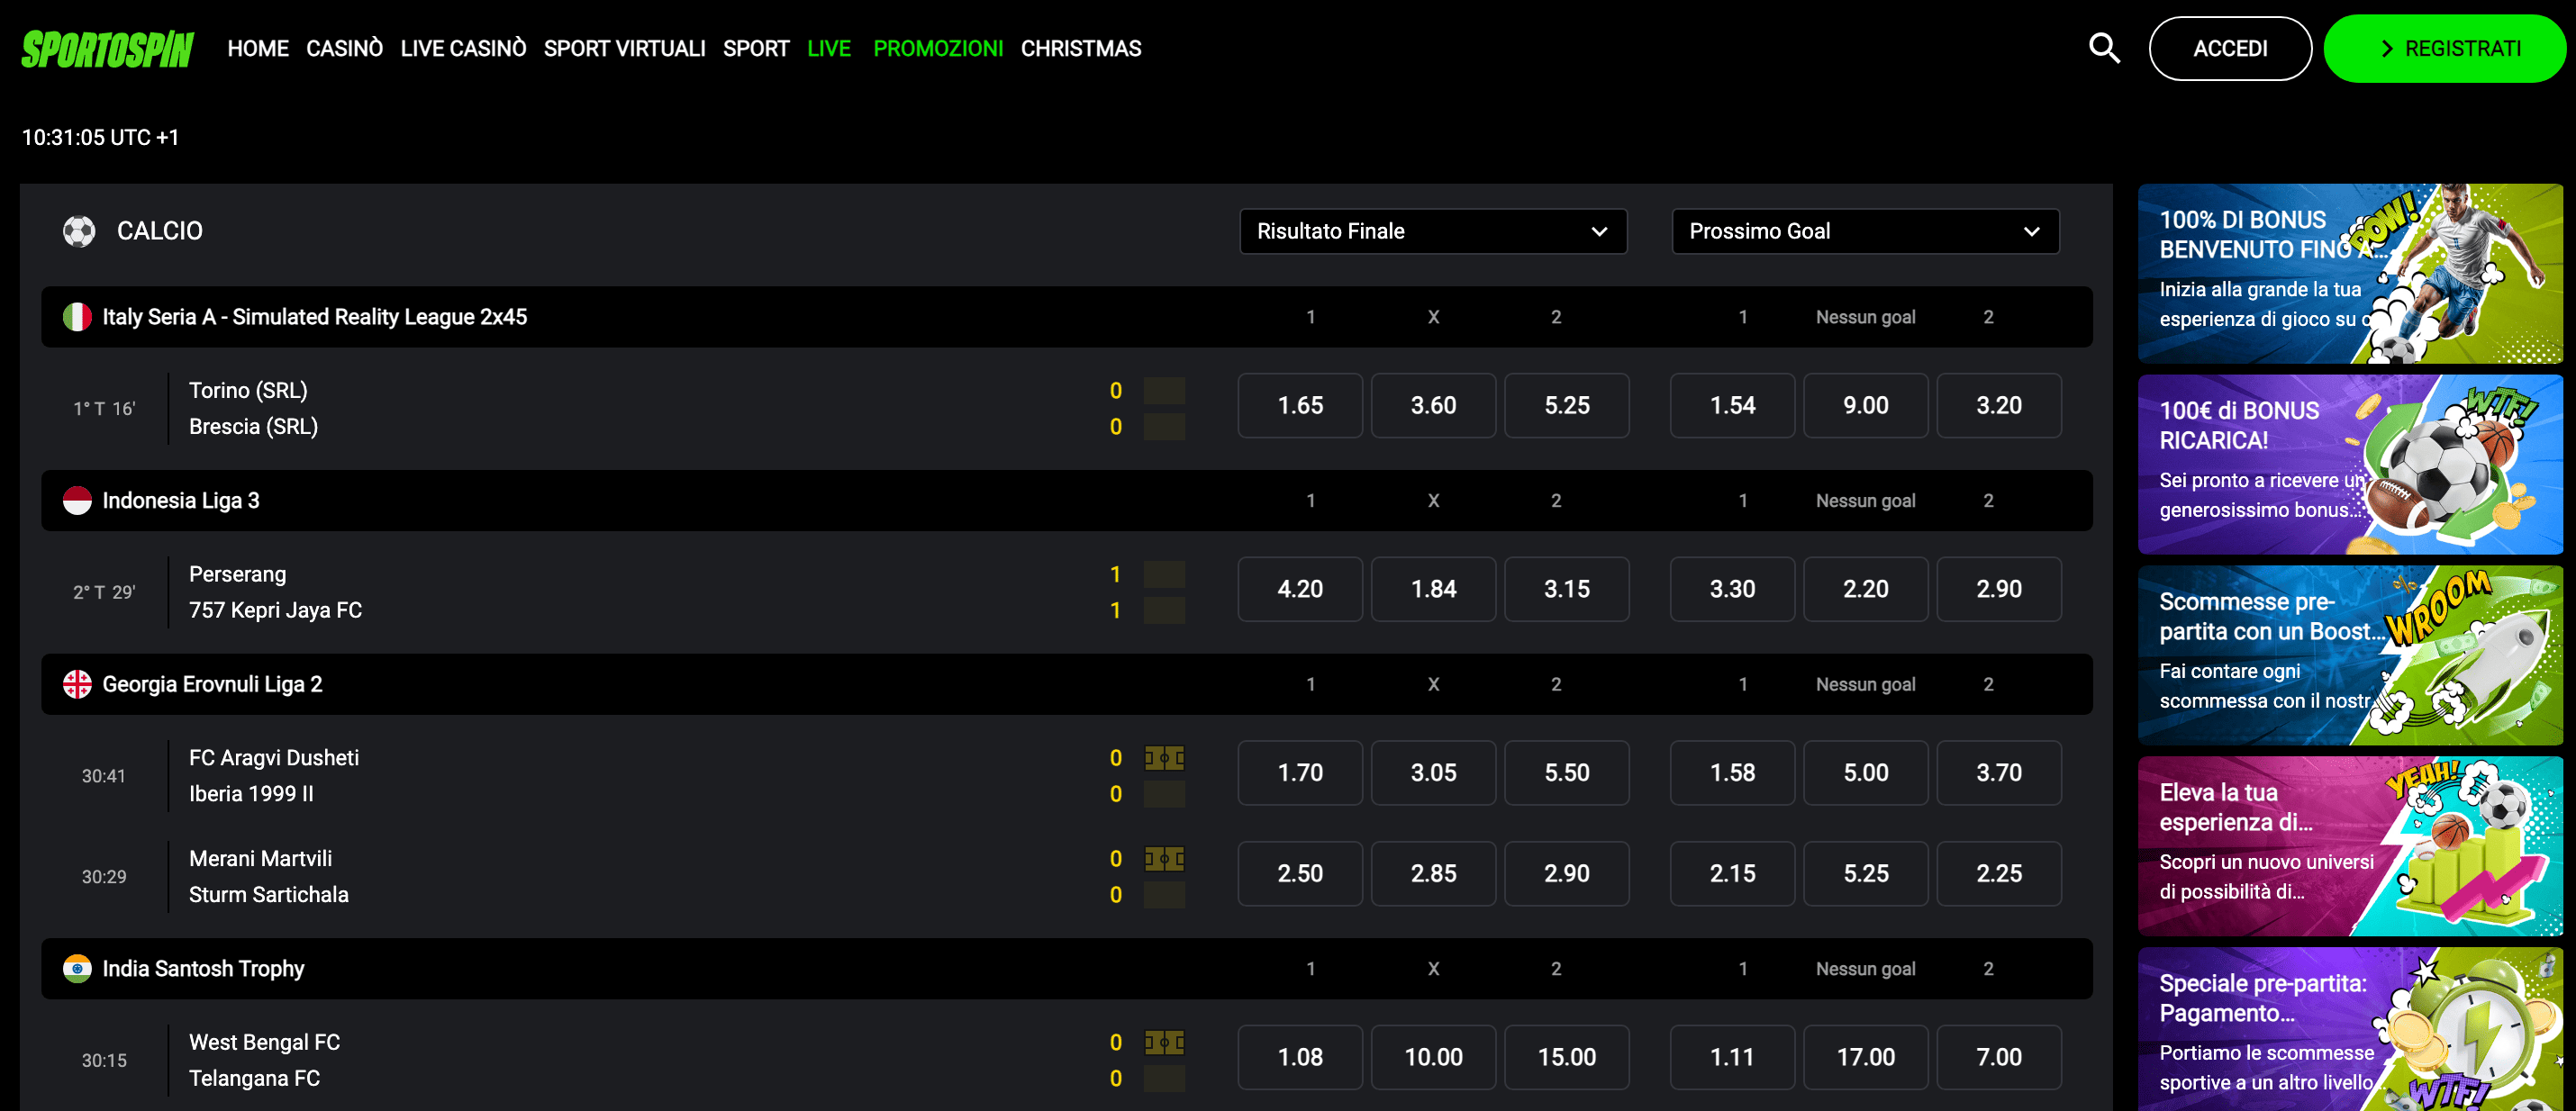The image size is (2576, 1111).
Task: Select the LIVE menu item
Action: (x=829, y=48)
